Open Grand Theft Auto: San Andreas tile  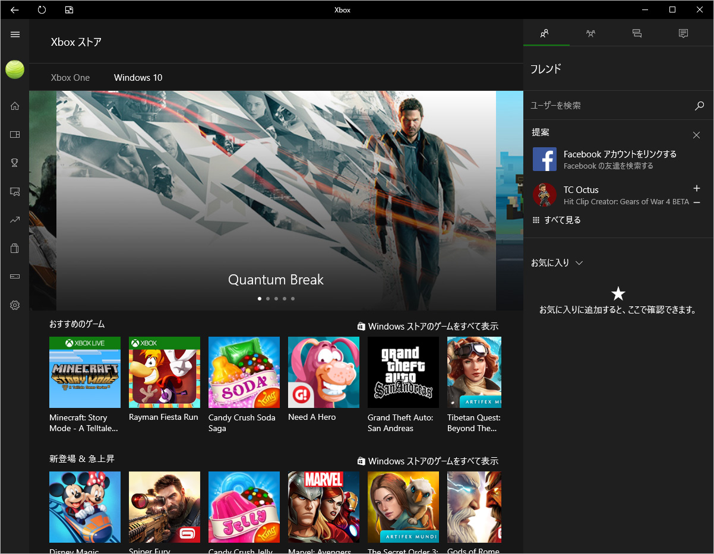click(403, 385)
